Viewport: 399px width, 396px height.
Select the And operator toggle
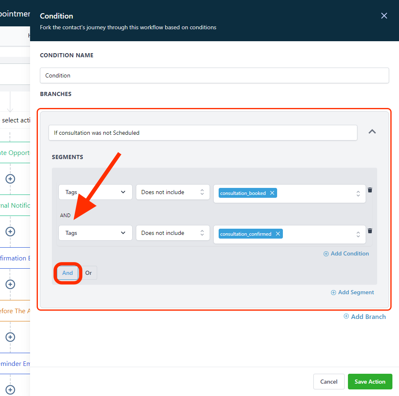coord(68,273)
